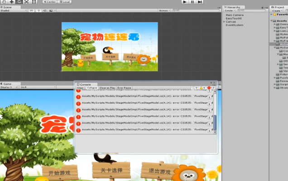
Task: Click the Step frame button
Action: tap(201, 2)
